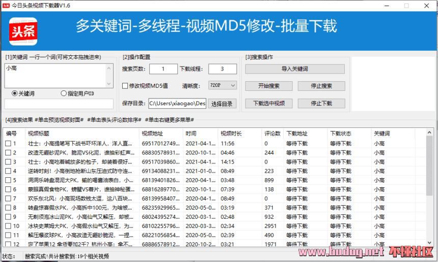Enable the modify video MD5 checkbox
The height and width of the screenshot is (262, 438).
pyautogui.click(x=125, y=86)
